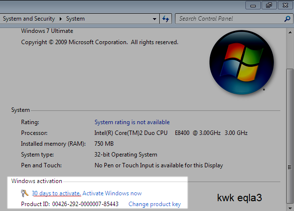The image size is (294, 211).
Task: Click the refresh icon beside the address bar
Action: coord(166,19)
